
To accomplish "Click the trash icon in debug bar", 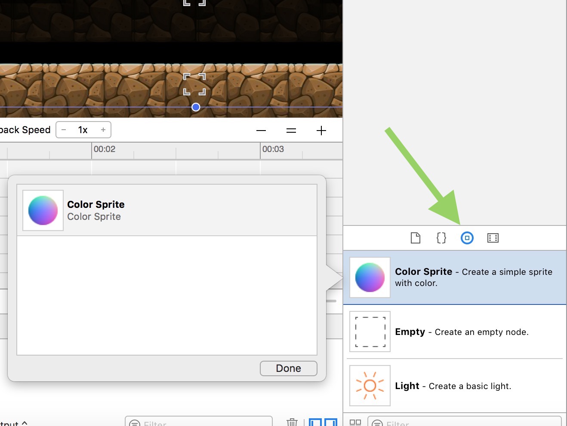I will click(292, 422).
